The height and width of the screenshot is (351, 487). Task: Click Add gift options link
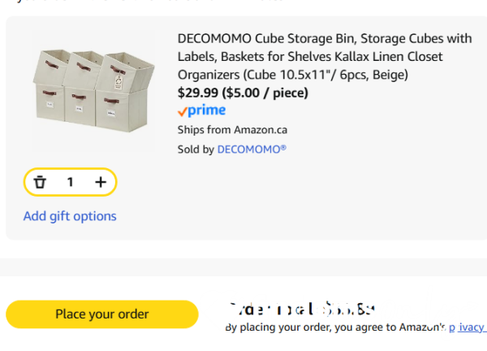coord(70,216)
